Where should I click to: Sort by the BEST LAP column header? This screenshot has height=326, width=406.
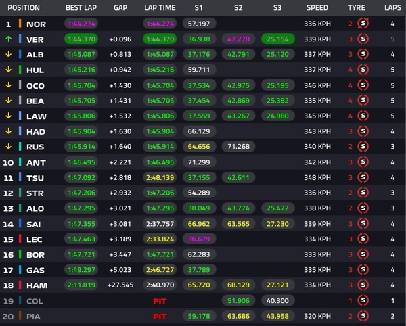81,8
